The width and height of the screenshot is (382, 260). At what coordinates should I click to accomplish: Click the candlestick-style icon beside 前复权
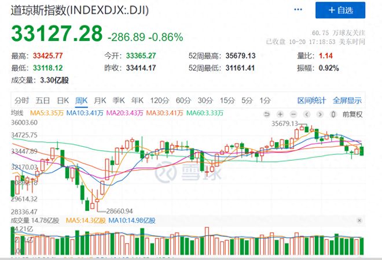(x=333, y=114)
